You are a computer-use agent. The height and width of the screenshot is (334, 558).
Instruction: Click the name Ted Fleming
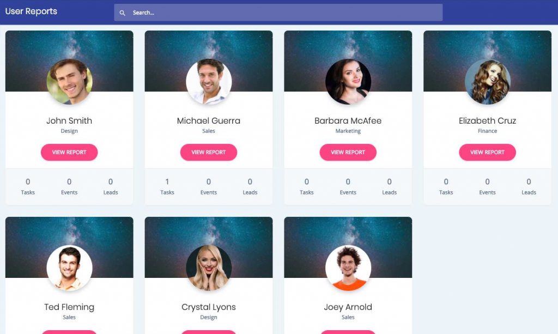(x=69, y=307)
